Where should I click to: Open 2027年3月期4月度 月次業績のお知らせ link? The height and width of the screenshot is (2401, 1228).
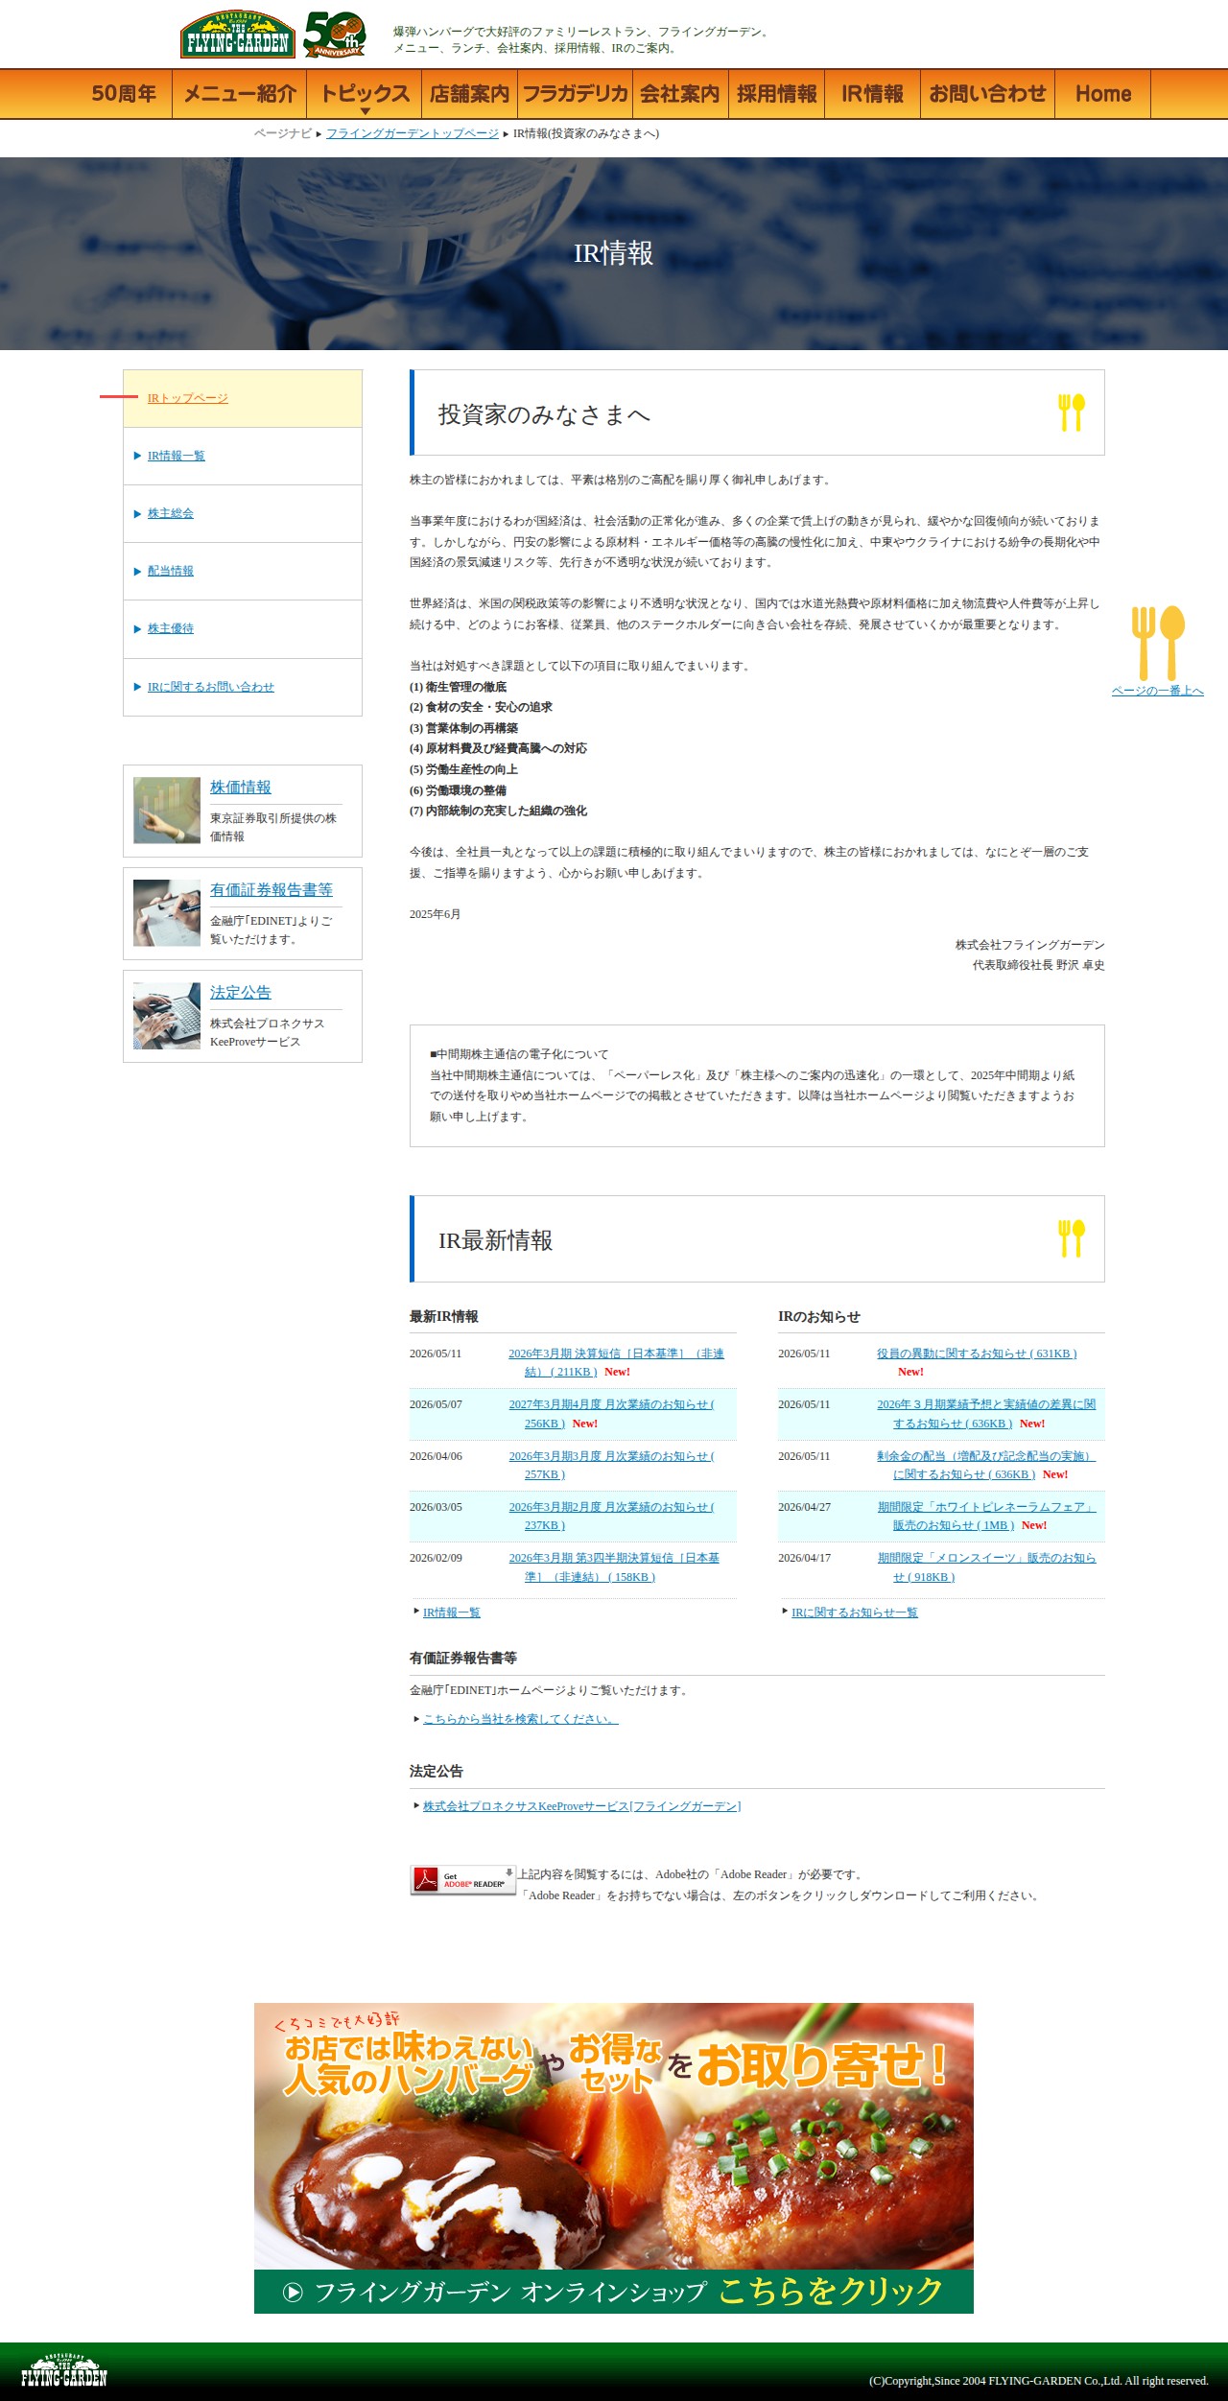pyautogui.click(x=611, y=1414)
